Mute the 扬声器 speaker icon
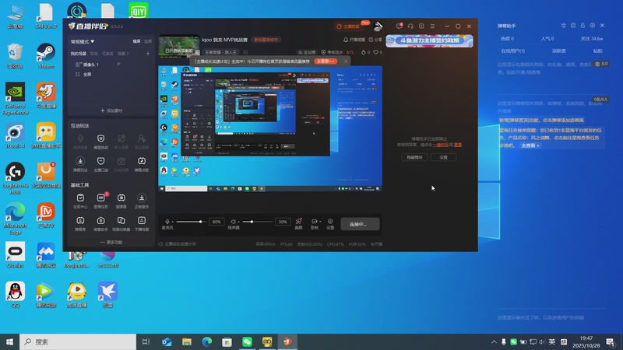Screen dimensions: 623x350 pos(233,222)
